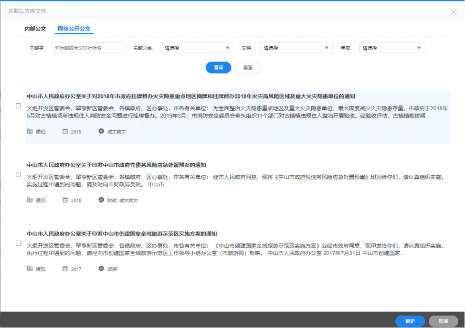Click the document type icon in the 2019 row

coord(30,131)
